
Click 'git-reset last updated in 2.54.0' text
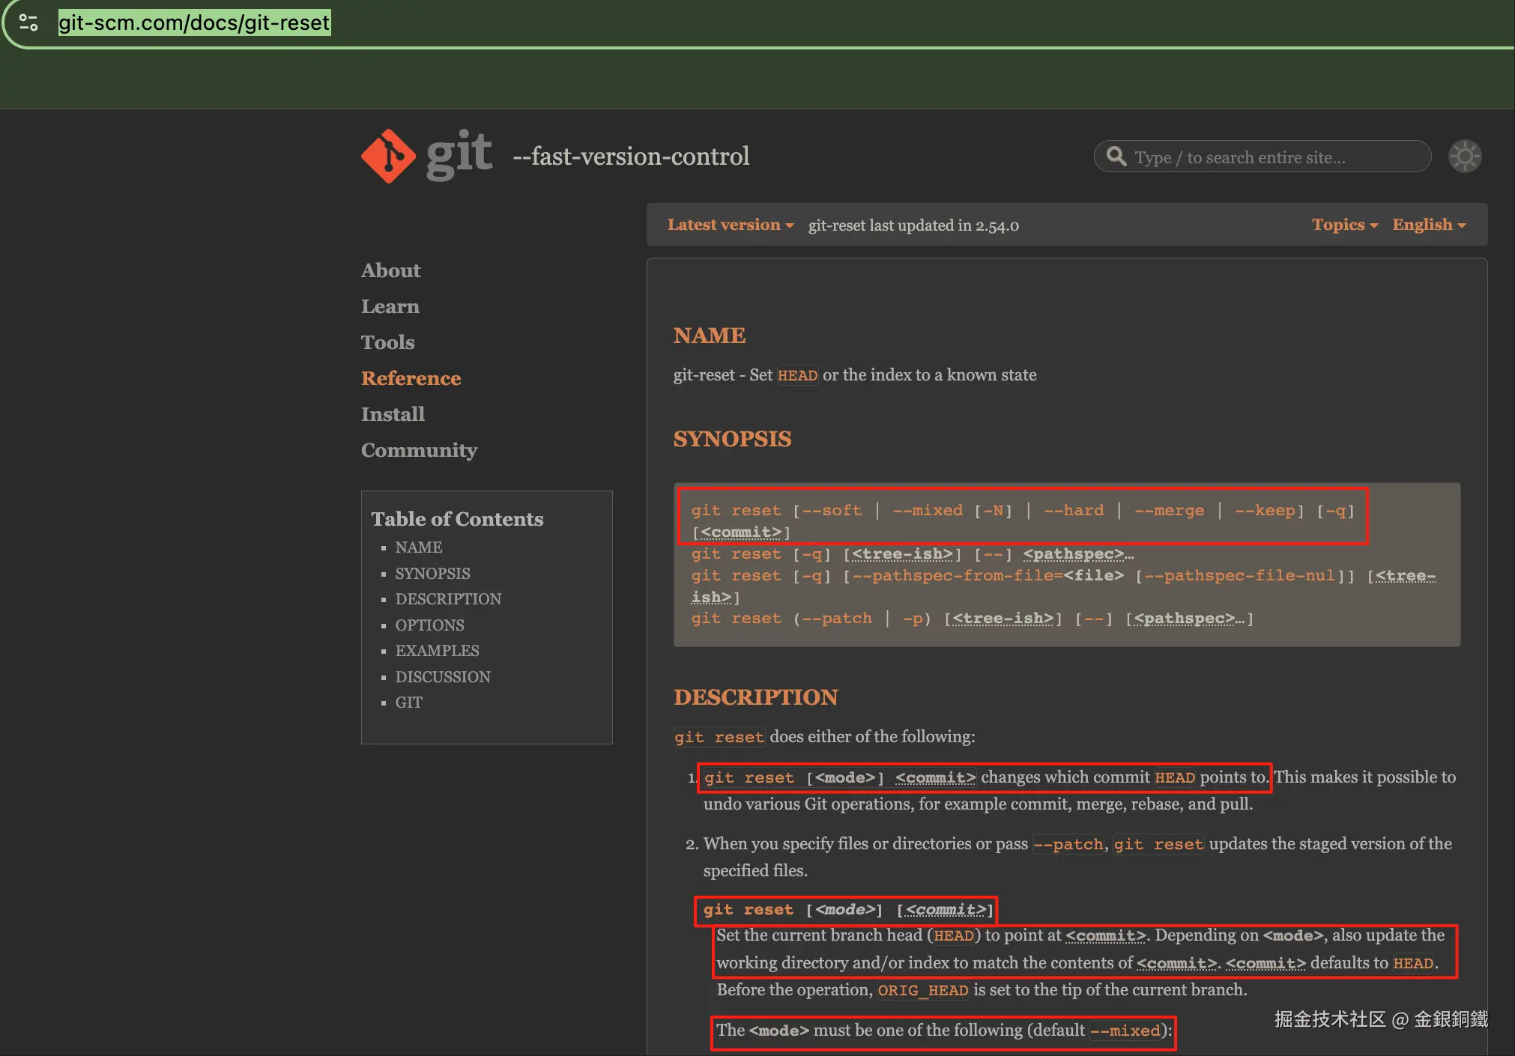(913, 225)
